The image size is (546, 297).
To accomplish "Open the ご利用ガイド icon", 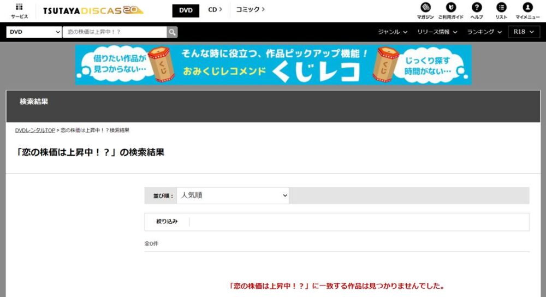I will coord(450,11).
